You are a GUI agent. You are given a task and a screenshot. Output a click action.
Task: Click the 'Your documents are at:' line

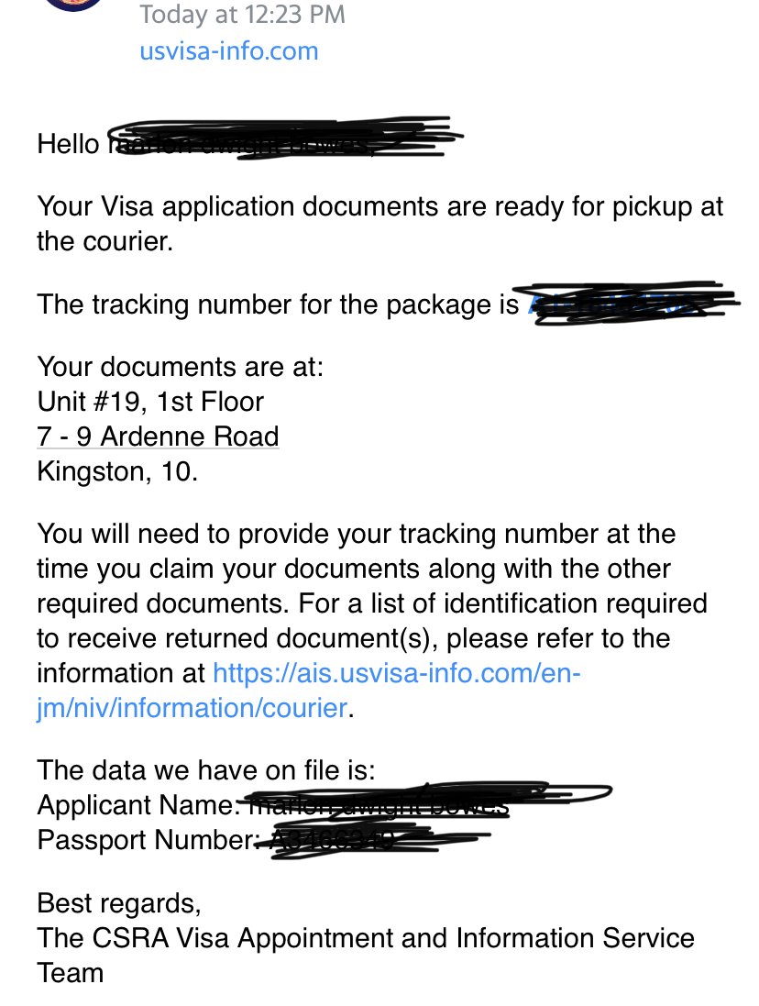click(x=181, y=367)
